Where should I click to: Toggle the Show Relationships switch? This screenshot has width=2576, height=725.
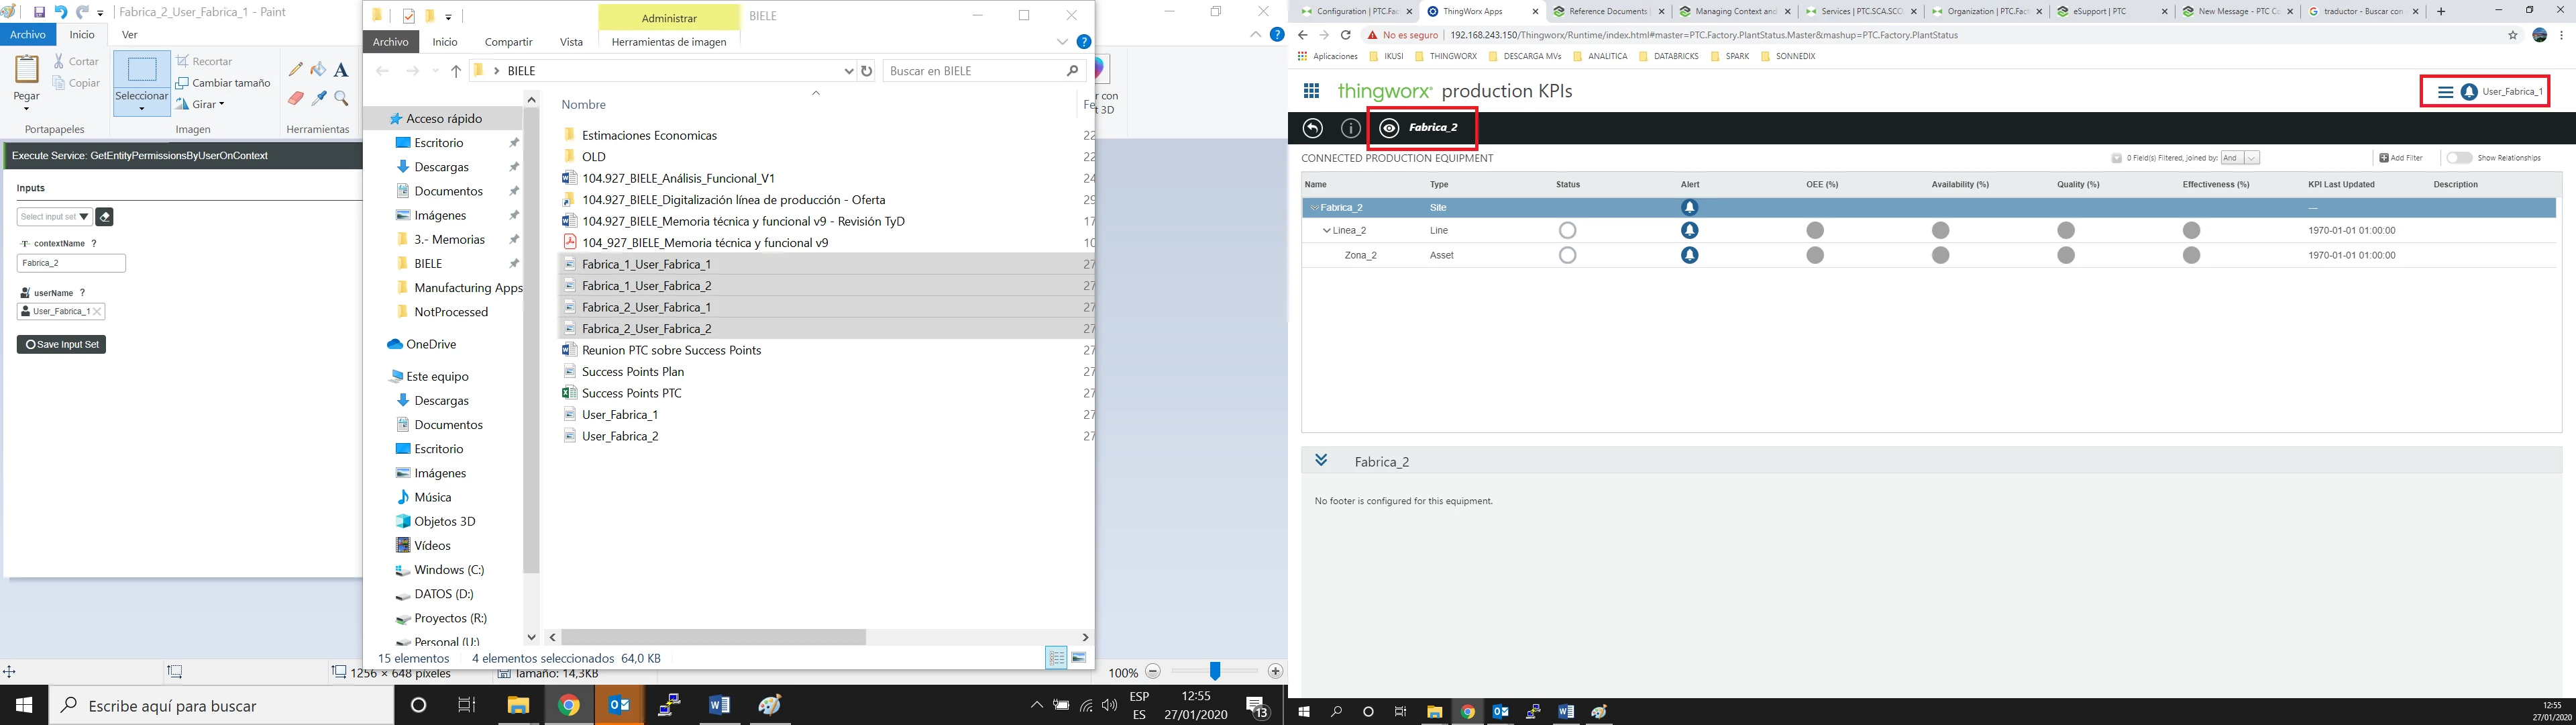tap(2459, 158)
